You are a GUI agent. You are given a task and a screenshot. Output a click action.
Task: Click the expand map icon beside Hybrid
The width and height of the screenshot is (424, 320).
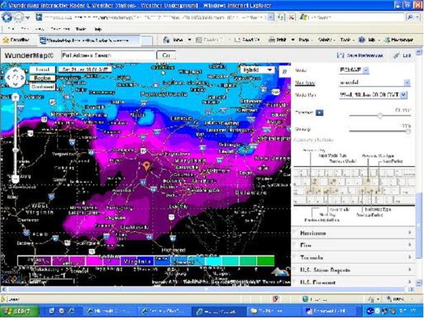pyautogui.click(x=285, y=72)
